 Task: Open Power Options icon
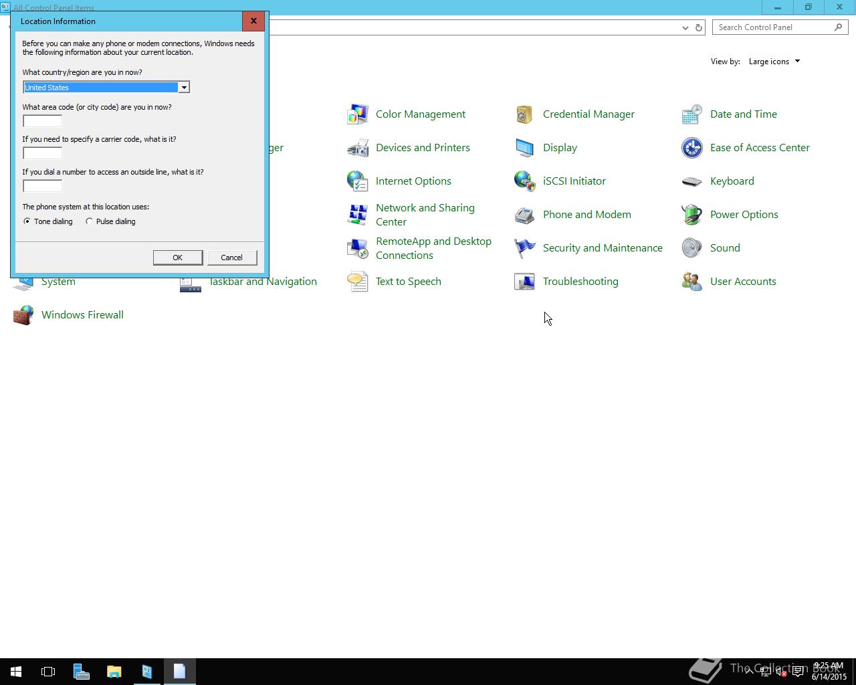(x=692, y=215)
